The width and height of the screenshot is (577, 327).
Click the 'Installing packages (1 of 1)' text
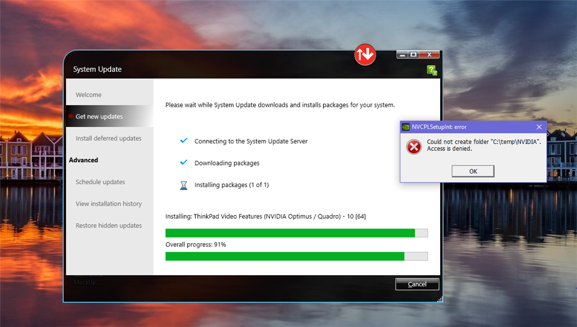coord(232,185)
